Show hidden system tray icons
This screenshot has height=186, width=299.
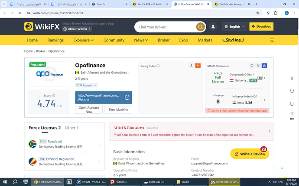point(270,182)
